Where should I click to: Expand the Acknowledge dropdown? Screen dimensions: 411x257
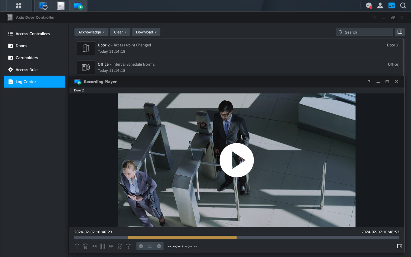tap(91, 32)
